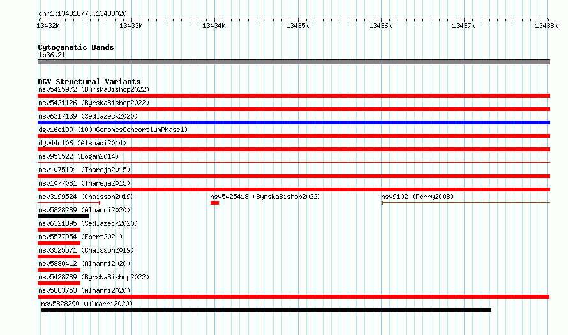568x335 pixels.
Task: Open nsv5577954 Ebert2021 variant label
Action: (80, 237)
